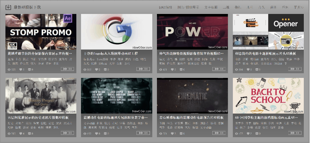Expand the 更多>> category link
The image size is (310, 143).
tap(298, 7)
